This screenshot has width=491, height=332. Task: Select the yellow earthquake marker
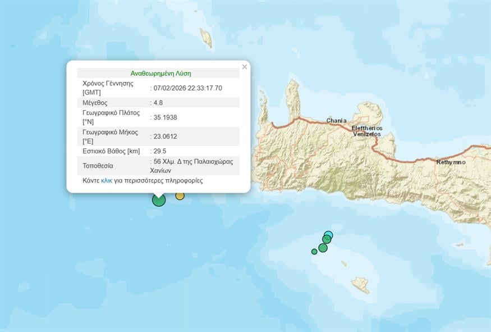coord(180,195)
